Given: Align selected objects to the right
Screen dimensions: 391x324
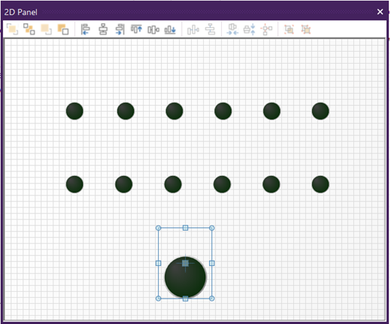Looking at the screenshot, I should click(120, 29).
